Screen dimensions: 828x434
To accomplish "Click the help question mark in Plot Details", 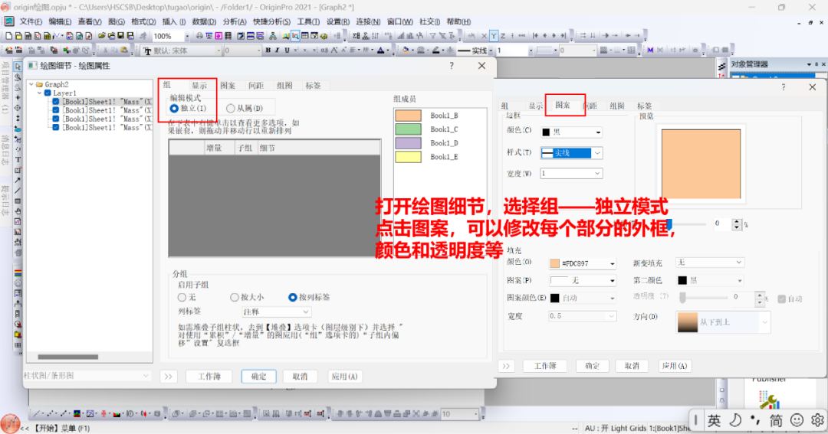I will (x=452, y=65).
